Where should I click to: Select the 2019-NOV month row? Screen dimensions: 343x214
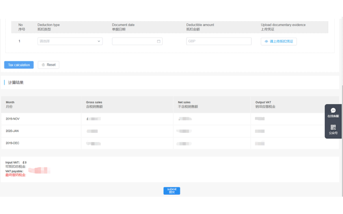click(x=13, y=119)
